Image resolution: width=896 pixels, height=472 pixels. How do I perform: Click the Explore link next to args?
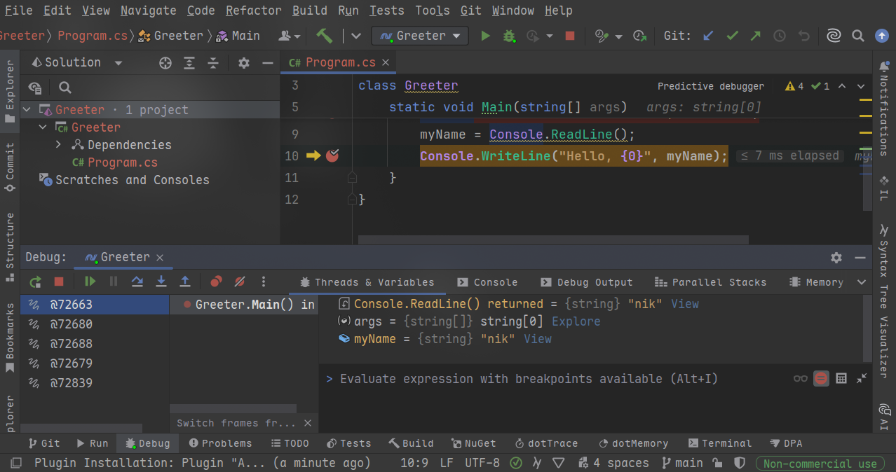point(576,321)
